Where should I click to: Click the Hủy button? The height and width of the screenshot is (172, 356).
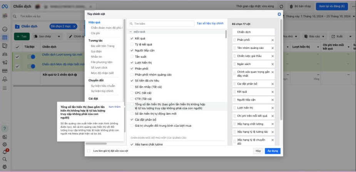[x=258, y=151]
